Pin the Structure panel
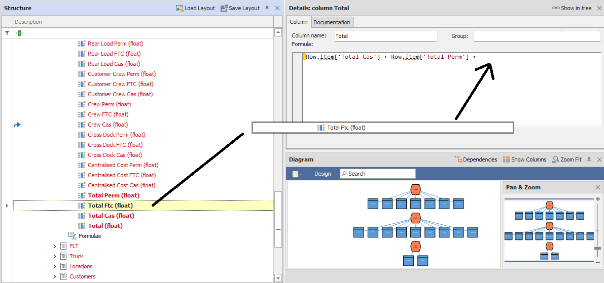 tap(267, 8)
